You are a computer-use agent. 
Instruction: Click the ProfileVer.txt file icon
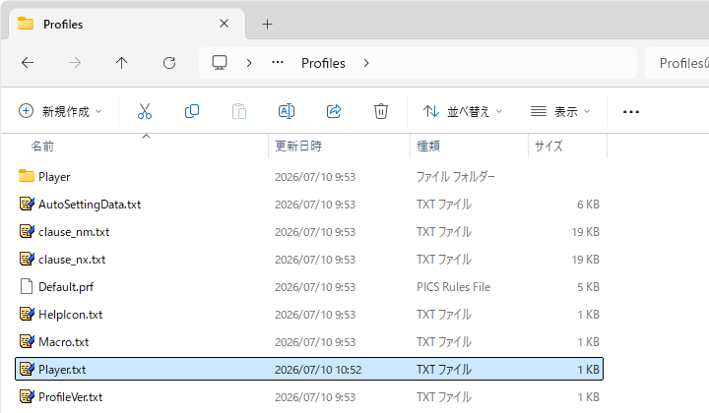[27, 396]
